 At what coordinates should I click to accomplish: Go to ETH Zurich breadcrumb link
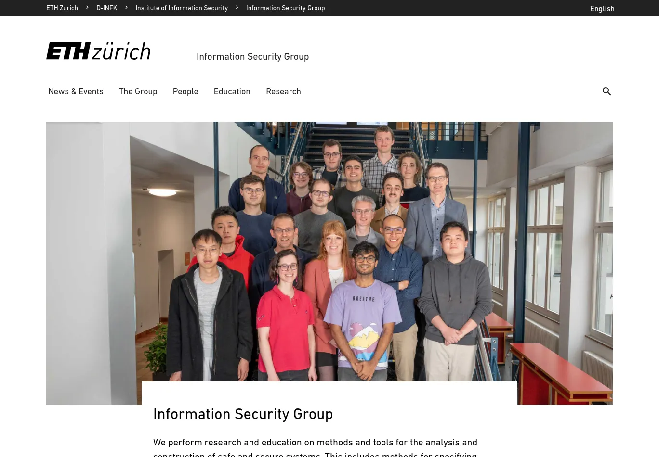pos(62,8)
